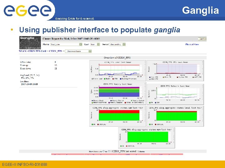Click the 5%, 6%, 7% average load value
Image resolution: width=225 pixels, height=168 pixels.
pyautogui.click(x=27, y=78)
